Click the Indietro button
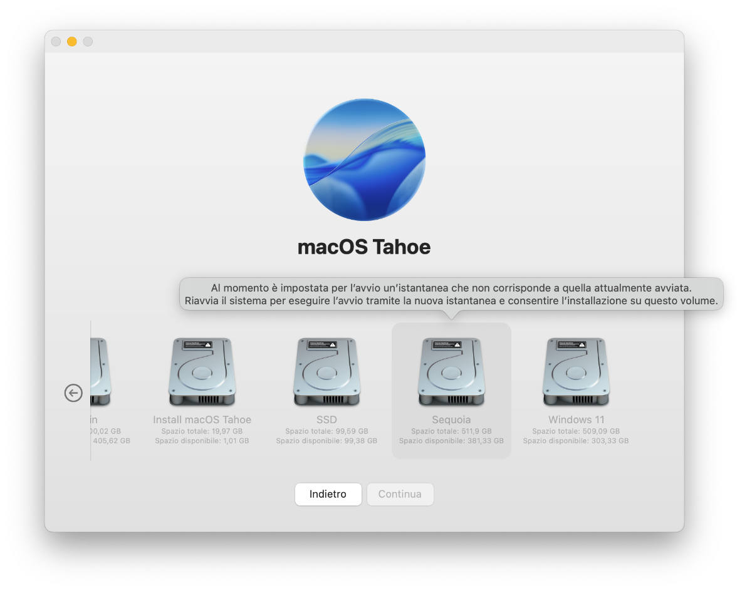 coord(328,494)
